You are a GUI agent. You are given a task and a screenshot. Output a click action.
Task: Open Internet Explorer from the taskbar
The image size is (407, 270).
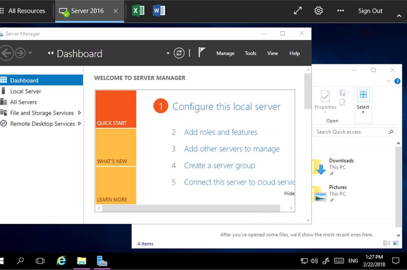click(61, 261)
